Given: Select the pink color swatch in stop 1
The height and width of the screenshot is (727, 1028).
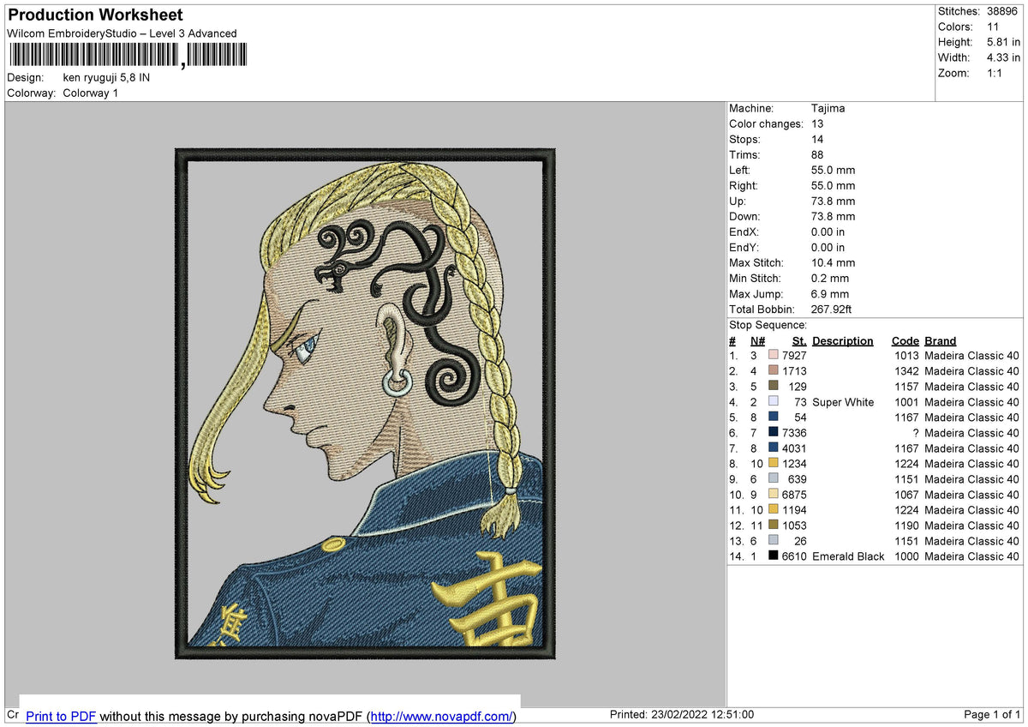Looking at the screenshot, I should point(774,355).
